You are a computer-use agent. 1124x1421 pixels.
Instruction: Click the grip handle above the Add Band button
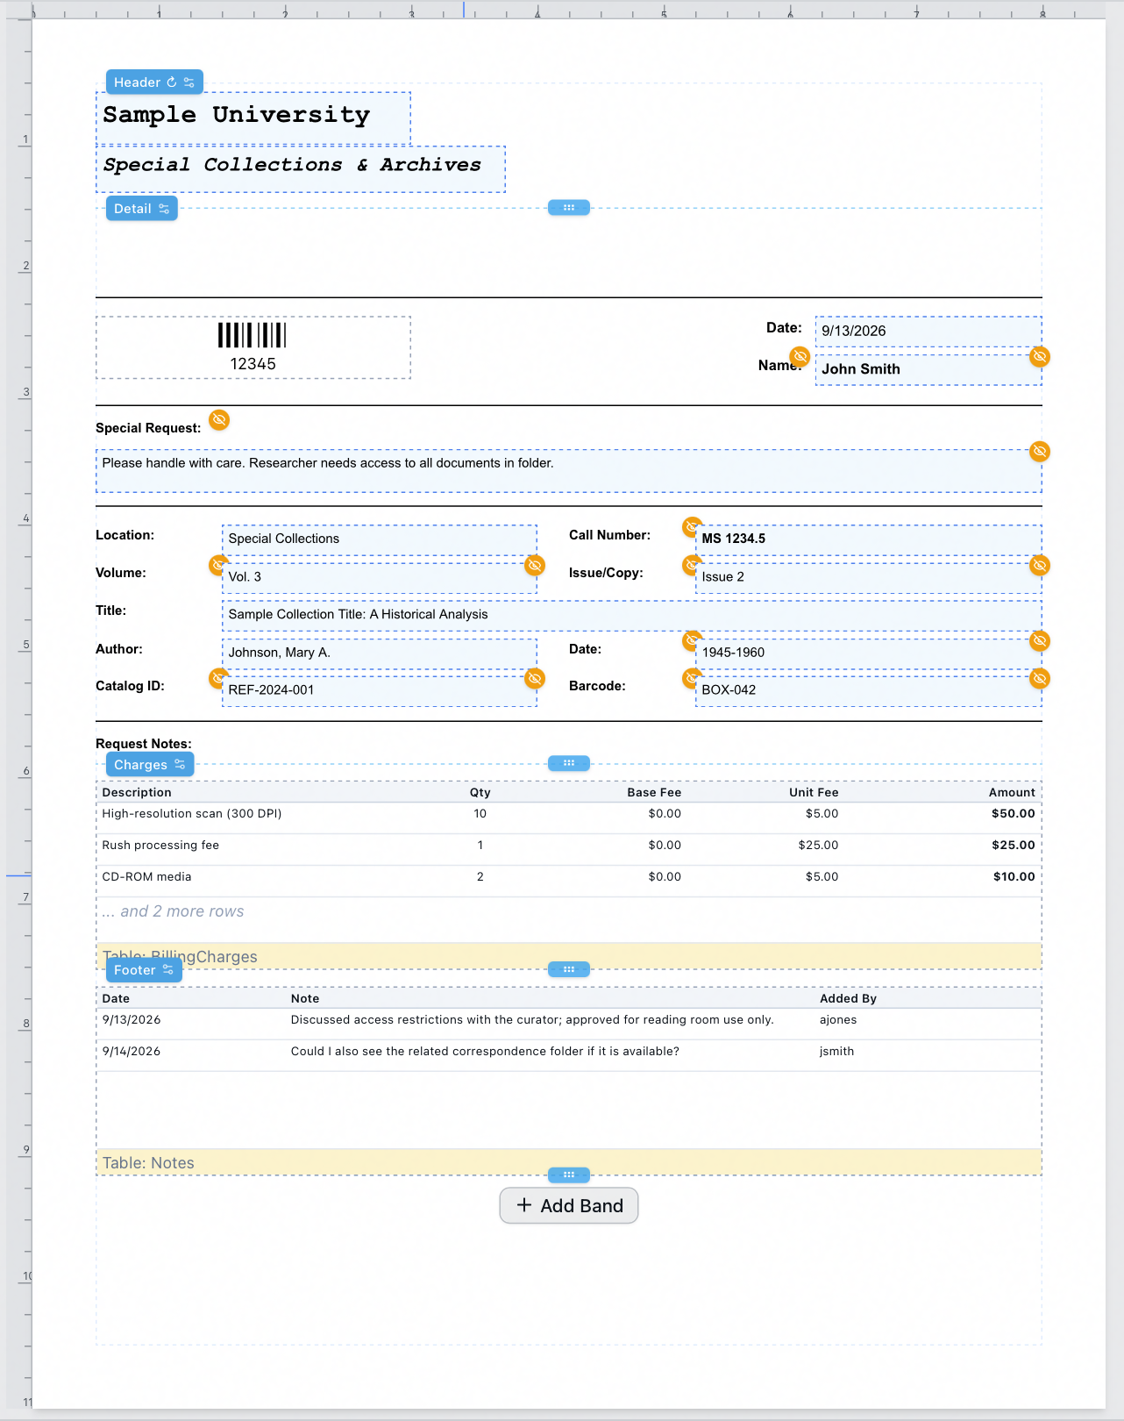click(x=569, y=1175)
